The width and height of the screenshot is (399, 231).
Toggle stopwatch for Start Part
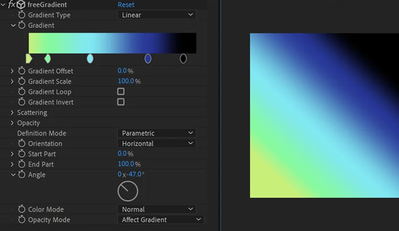[21, 154]
